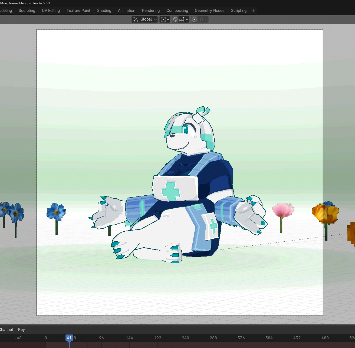Image resolution: width=355 pixels, height=348 pixels.
Task: Open the Key menu in the timeline
Action: [21, 330]
